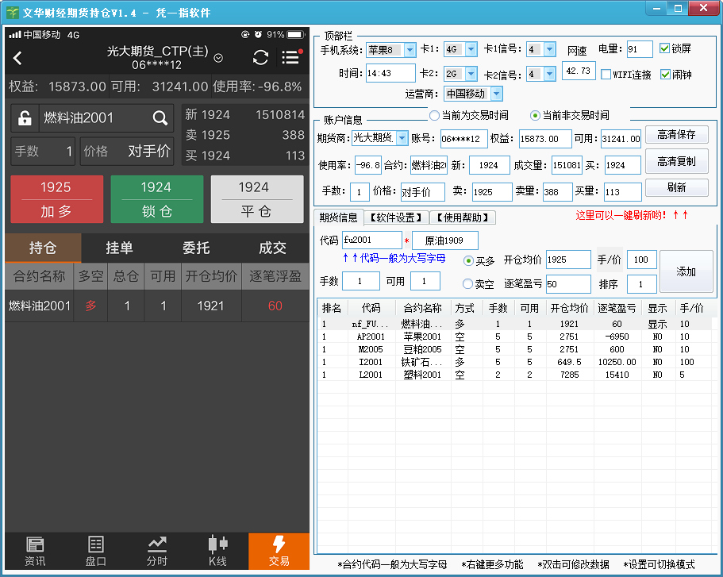
Task: Click the application logo in title bar
Action: [x=13, y=12]
